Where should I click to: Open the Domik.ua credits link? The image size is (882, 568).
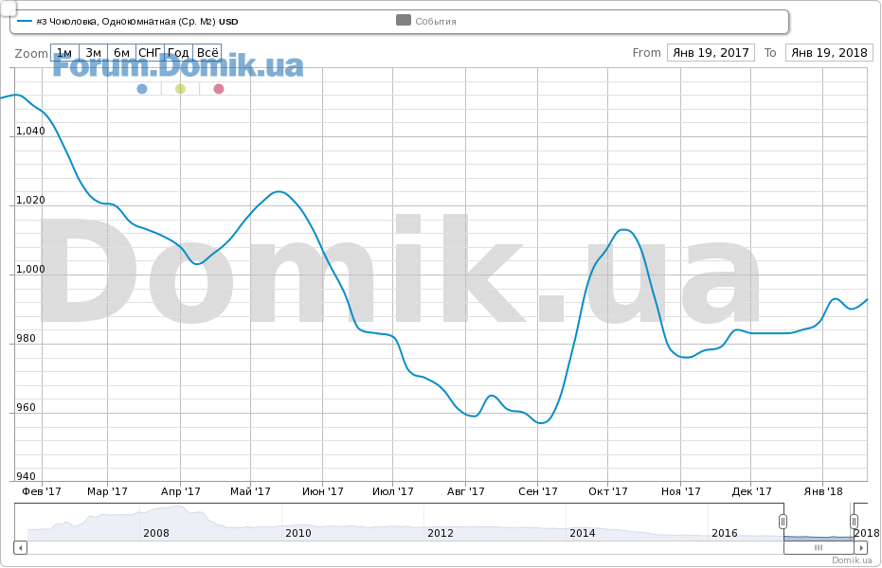853,560
